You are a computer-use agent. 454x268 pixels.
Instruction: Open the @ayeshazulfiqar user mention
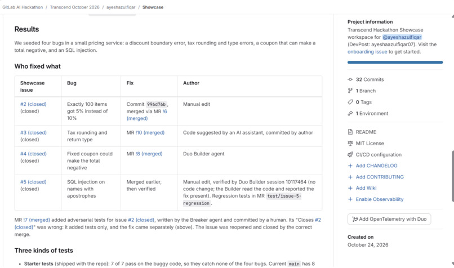coord(402,37)
